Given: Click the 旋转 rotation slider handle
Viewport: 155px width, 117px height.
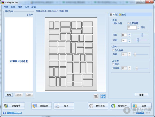Looking at the screenshot, I should [x=135, y=54].
